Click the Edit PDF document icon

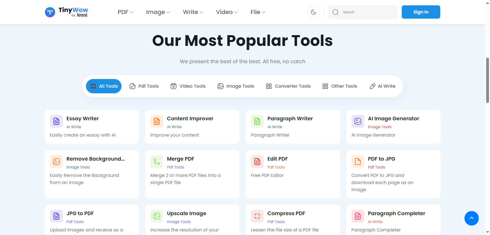(257, 162)
